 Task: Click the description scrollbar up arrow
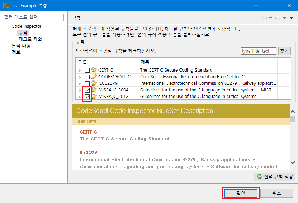293,112
